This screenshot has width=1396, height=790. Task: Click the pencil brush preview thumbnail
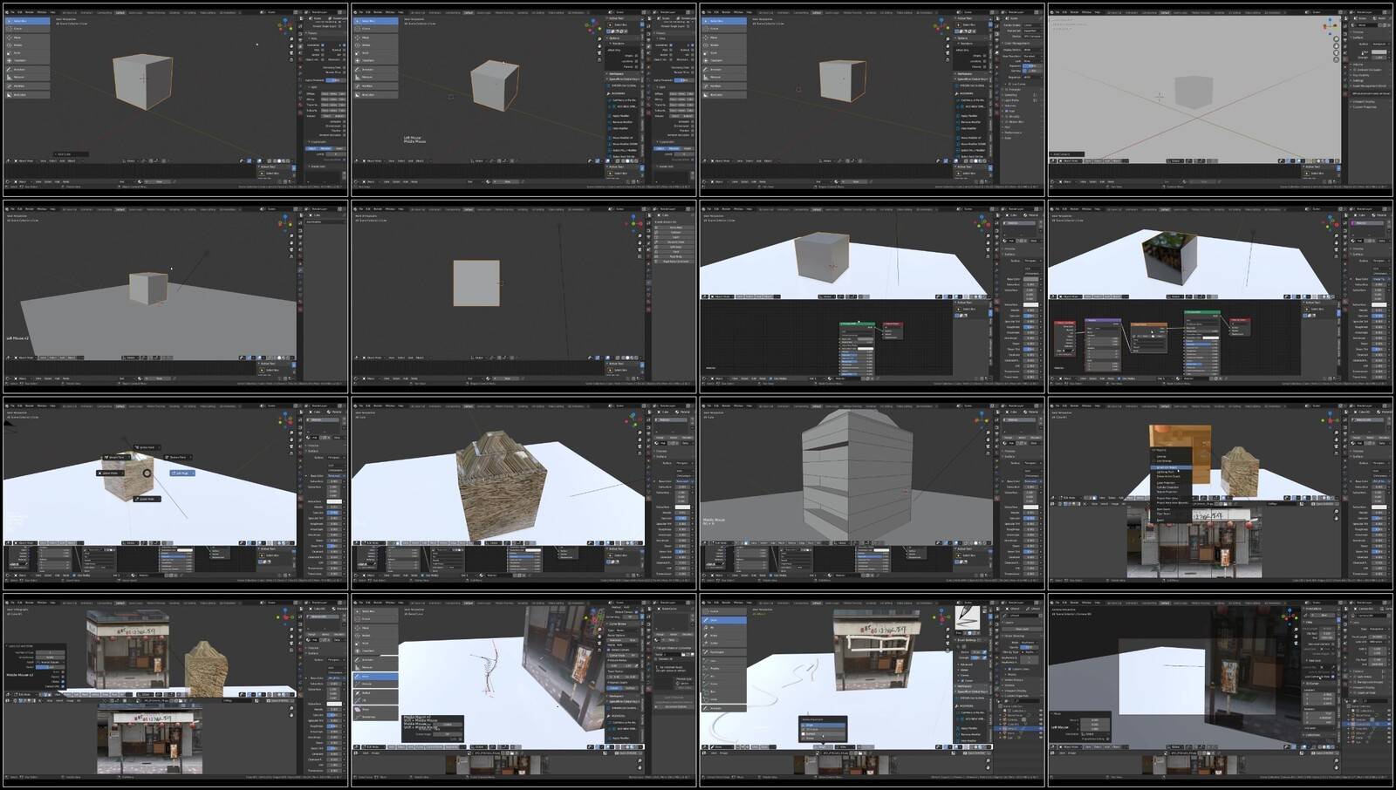967,616
